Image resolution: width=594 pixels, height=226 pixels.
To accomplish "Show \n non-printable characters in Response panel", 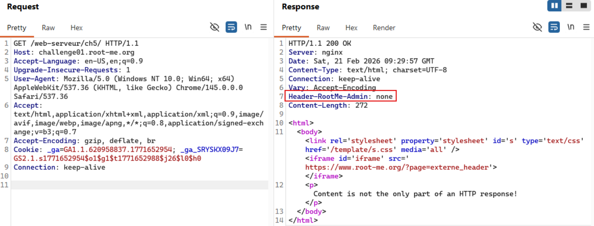I will coord(571,27).
